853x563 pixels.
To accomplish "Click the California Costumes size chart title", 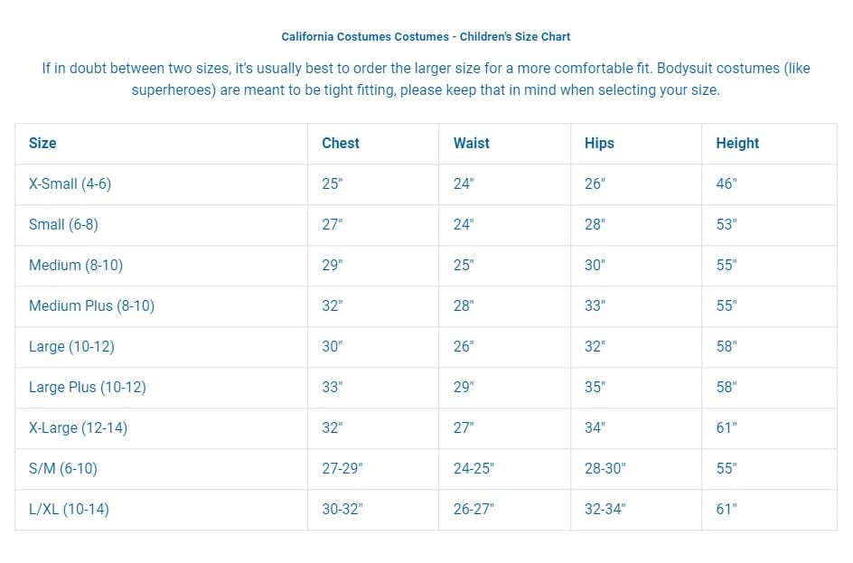I will [x=426, y=37].
